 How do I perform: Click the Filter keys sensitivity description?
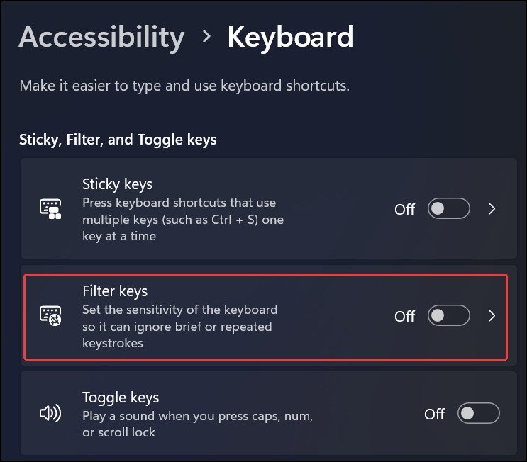click(180, 327)
